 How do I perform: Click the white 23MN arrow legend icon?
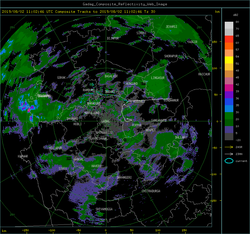(x=229, y=154)
